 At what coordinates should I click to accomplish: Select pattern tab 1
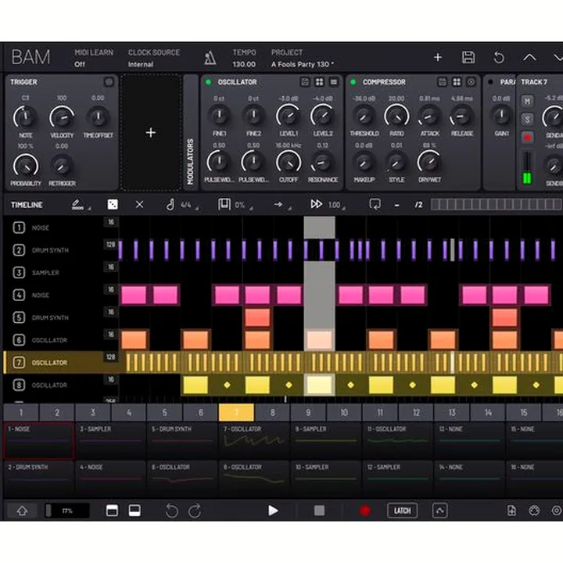pyautogui.click(x=21, y=413)
